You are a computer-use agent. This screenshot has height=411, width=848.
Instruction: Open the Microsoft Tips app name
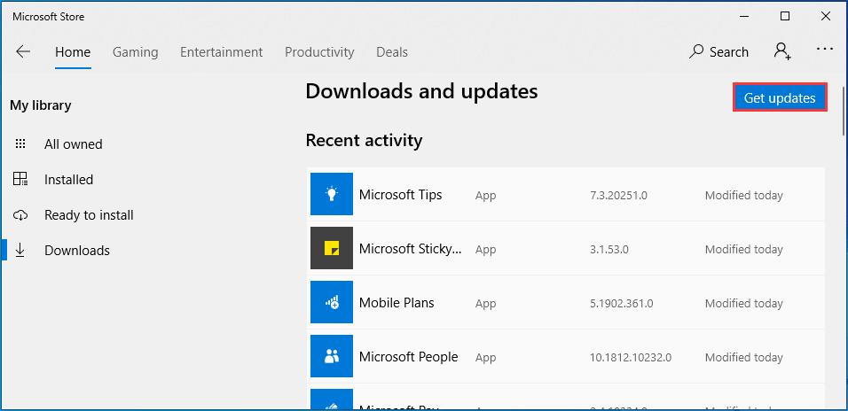tap(400, 195)
